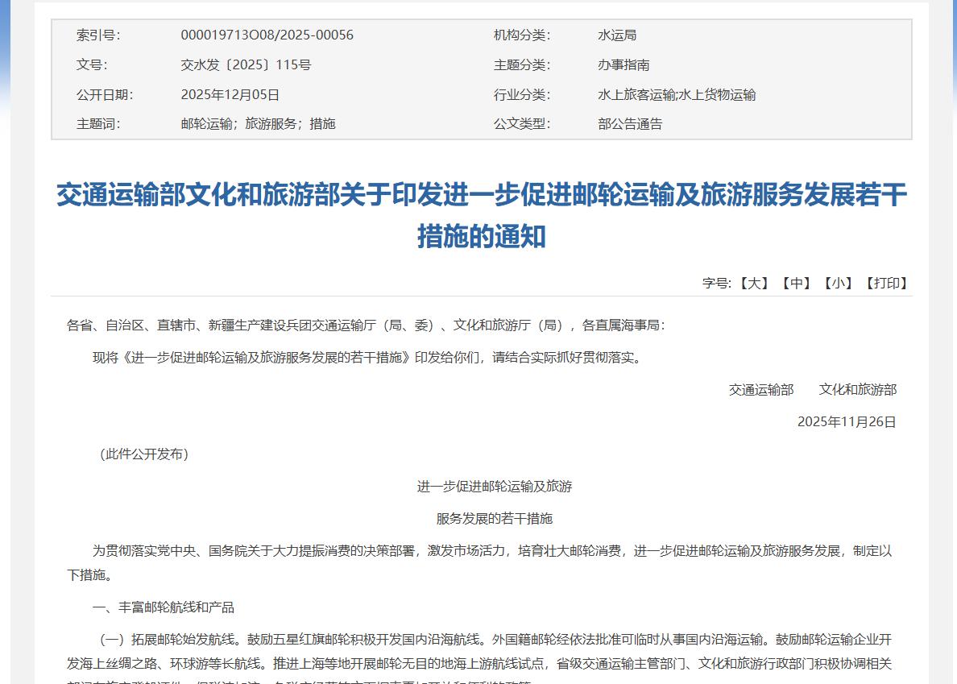
Task: Set font size to medium 【中】
Action: (797, 283)
